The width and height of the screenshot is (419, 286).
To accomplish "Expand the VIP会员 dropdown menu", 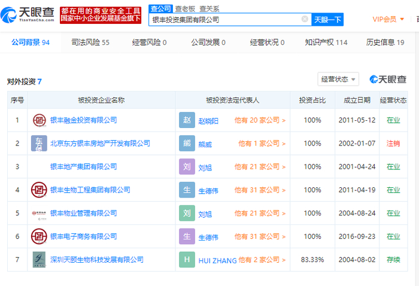I will point(388,19).
